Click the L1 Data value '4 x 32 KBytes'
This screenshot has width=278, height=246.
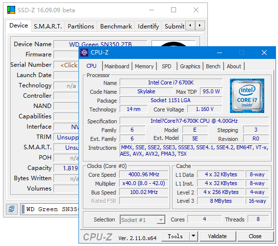pyautogui.click(x=221, y=174)
